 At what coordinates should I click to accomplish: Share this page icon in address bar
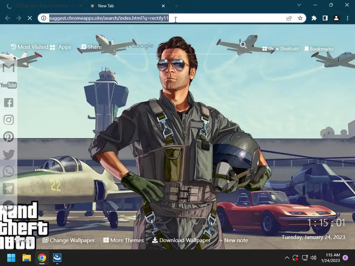click(289, 18)
